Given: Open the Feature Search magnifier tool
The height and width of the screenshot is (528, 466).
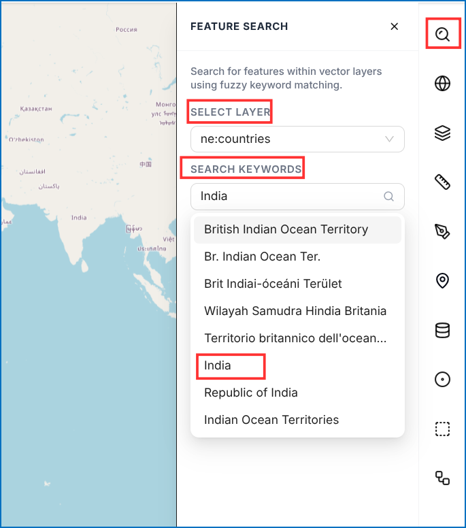Looking at the screenshot, I should (x=442, y=34).
